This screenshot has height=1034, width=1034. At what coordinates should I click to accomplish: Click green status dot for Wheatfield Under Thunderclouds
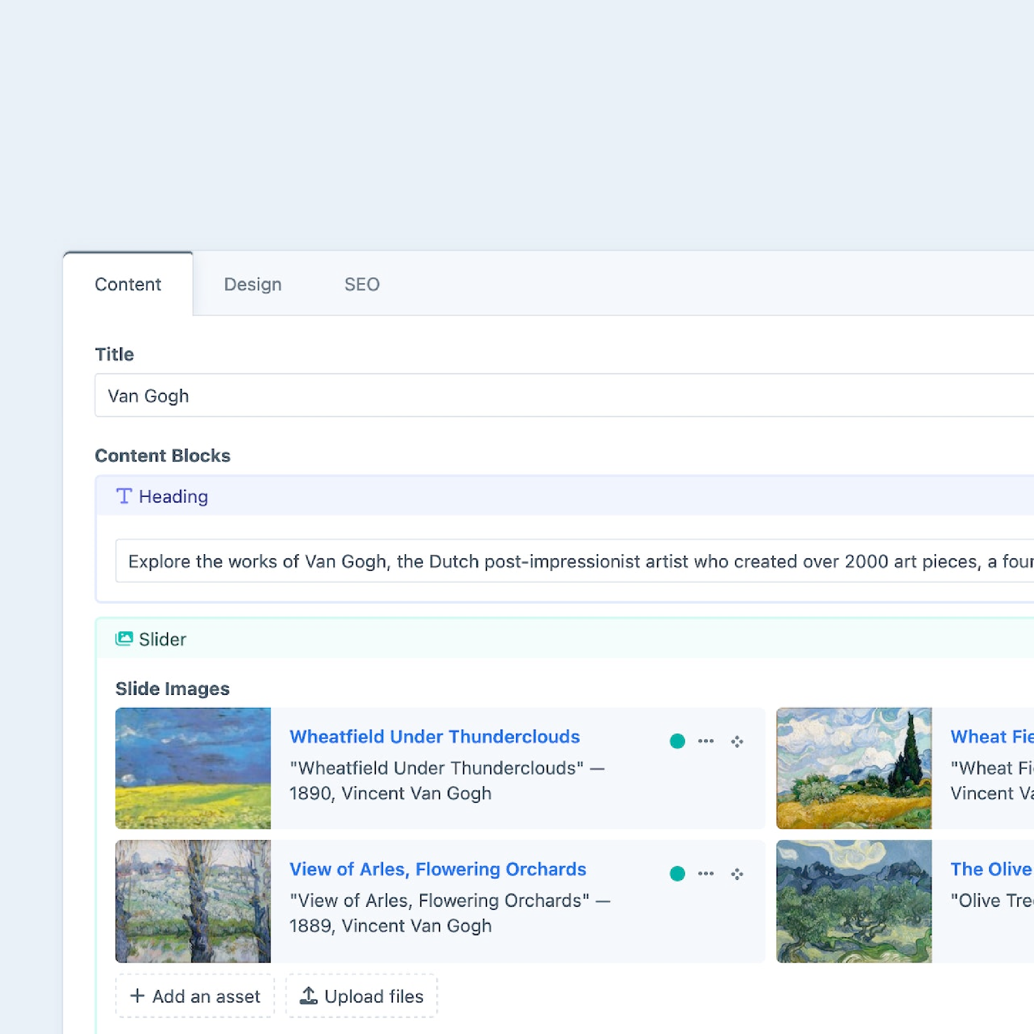(x=678, y=741)
